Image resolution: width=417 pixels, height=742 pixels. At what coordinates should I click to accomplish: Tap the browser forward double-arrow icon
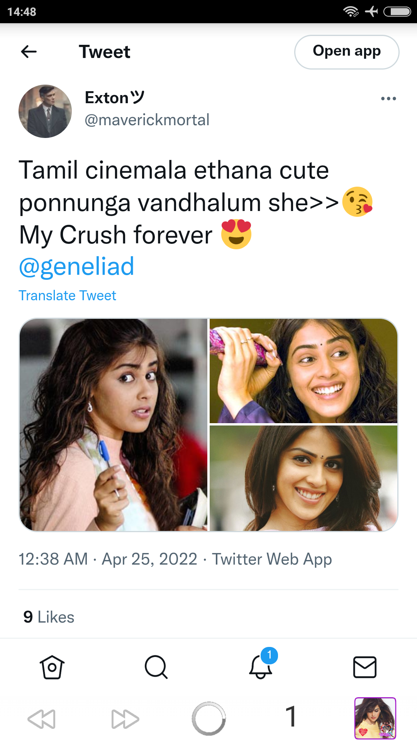[125, 719]
